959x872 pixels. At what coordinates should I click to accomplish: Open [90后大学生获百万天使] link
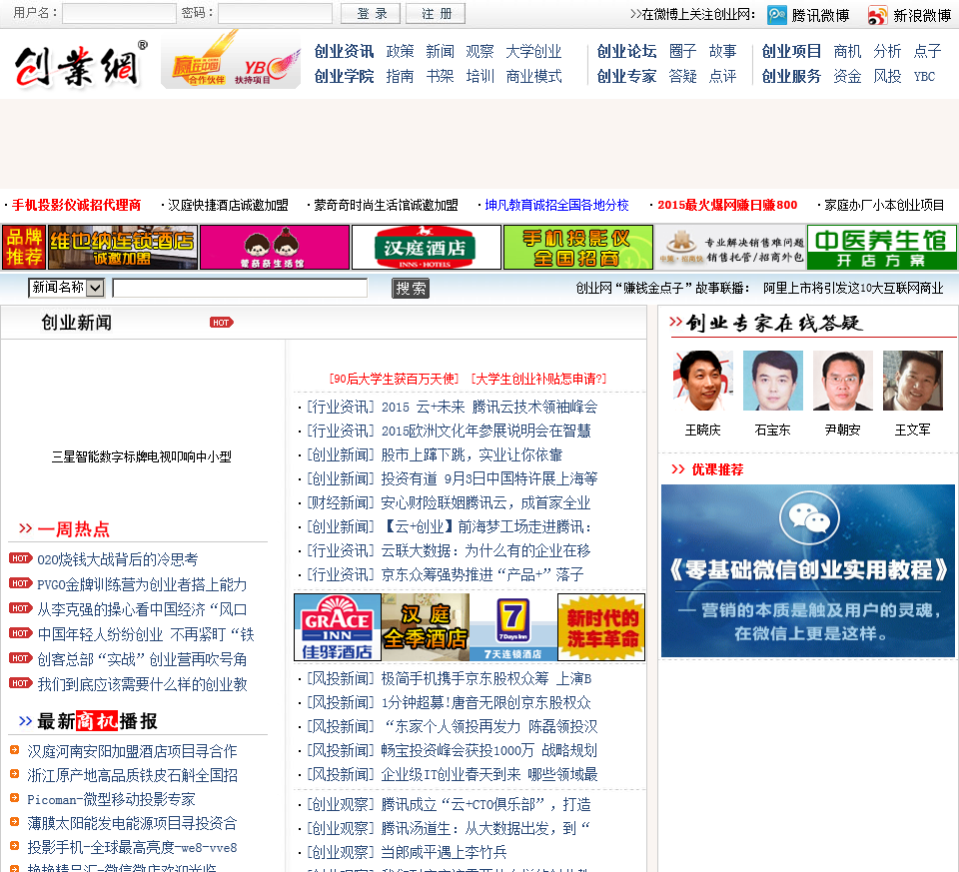pos(394,379)
